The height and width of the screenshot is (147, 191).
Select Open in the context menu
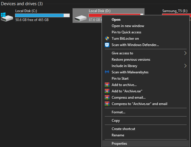116,20
